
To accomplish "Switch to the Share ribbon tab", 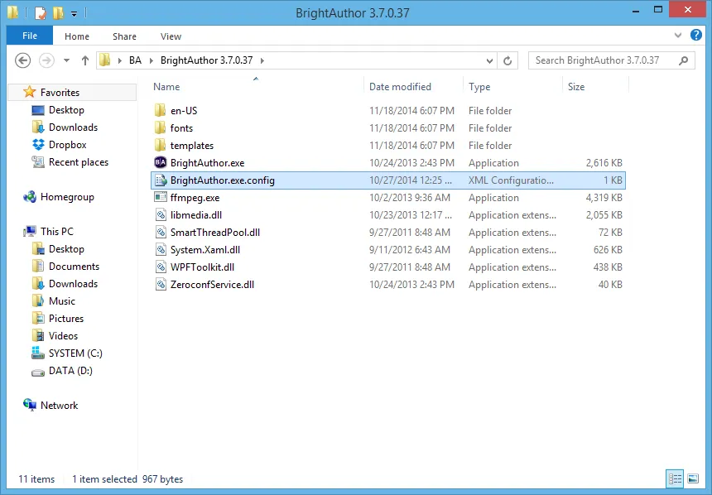I will (x=124, y=36).
